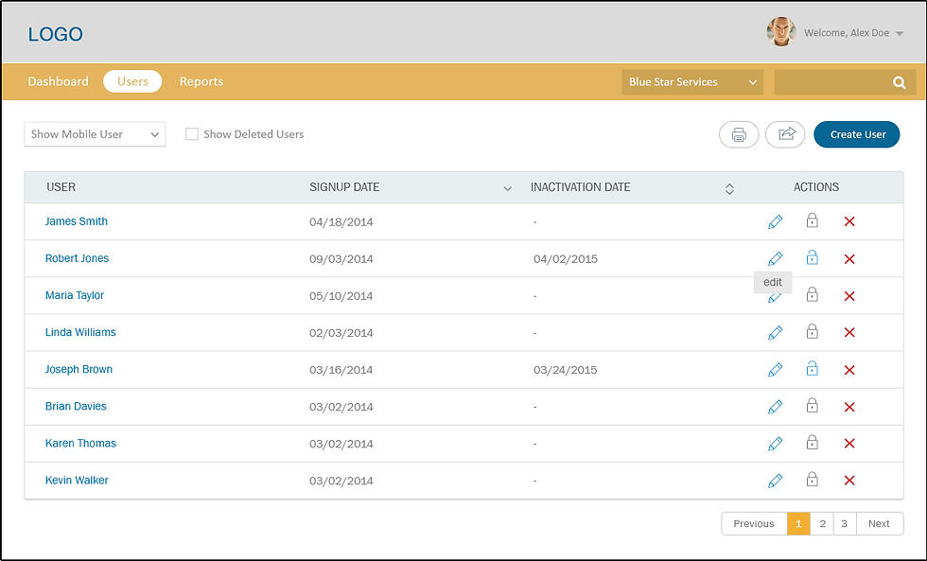Edit Linda Williams with pencil icon
Image resolution: width=927 pixels, height=561 pixels.
click(x=775, y=333)
